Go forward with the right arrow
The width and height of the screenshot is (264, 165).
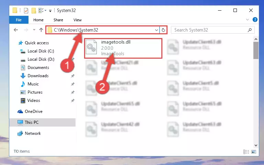pos(26,30)
